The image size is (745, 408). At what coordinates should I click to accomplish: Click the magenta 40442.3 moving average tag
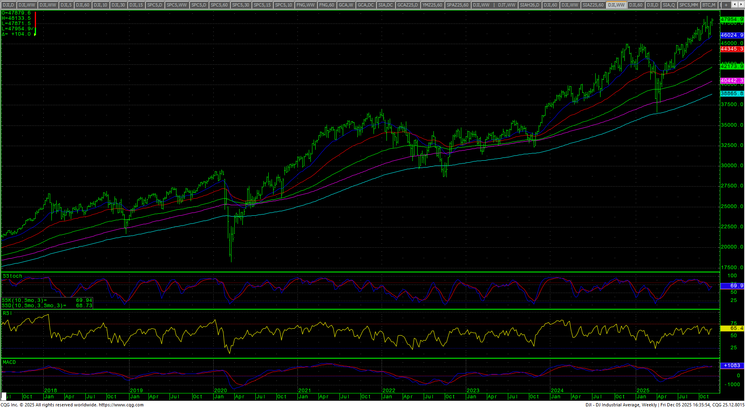pyautogui.click(x=732, y=81)
